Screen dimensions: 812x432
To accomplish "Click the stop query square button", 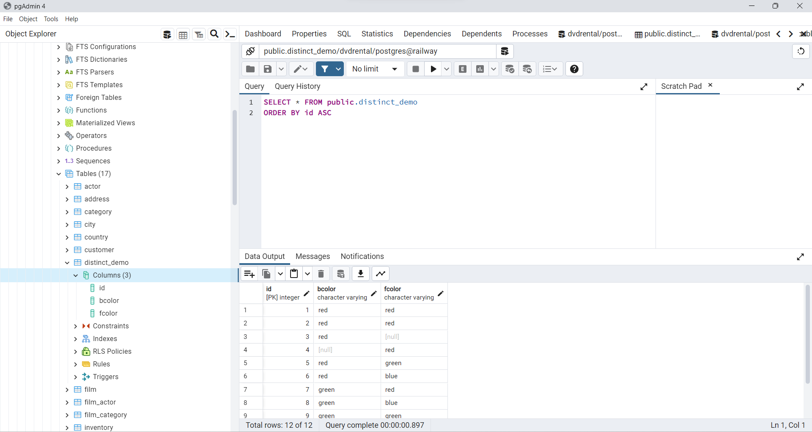I will [x=416, y=69].
